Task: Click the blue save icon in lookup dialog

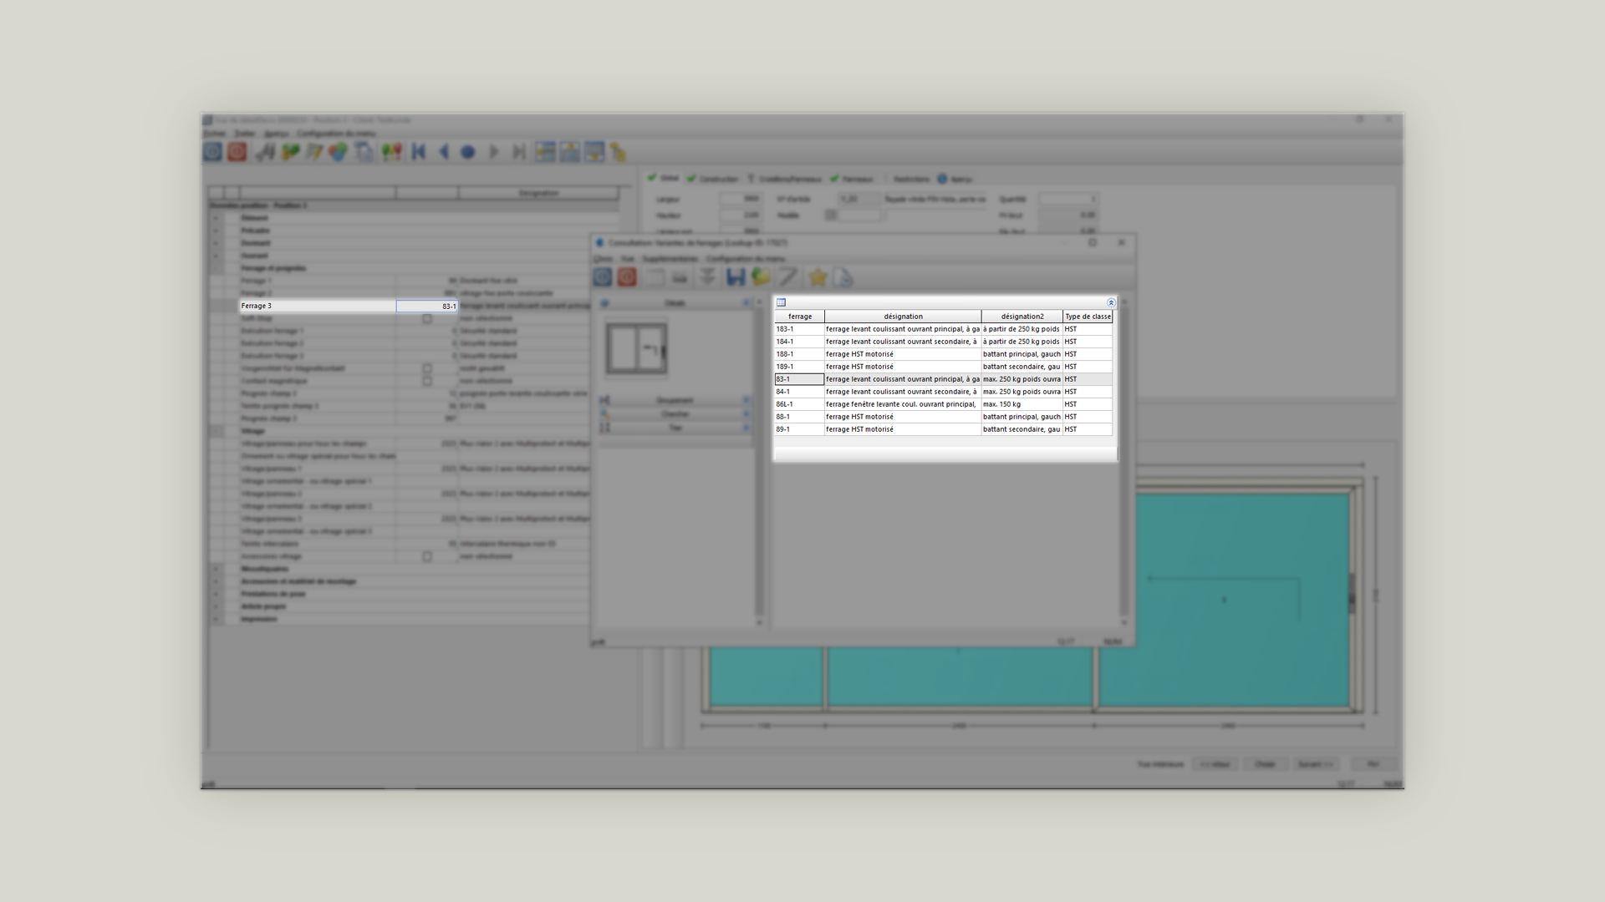Action: [x=735, y=277]
